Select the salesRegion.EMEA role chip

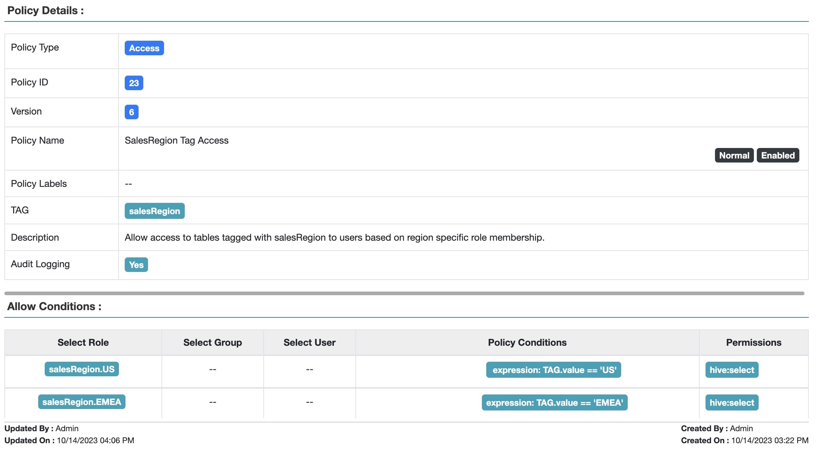[x=81, y=402]
